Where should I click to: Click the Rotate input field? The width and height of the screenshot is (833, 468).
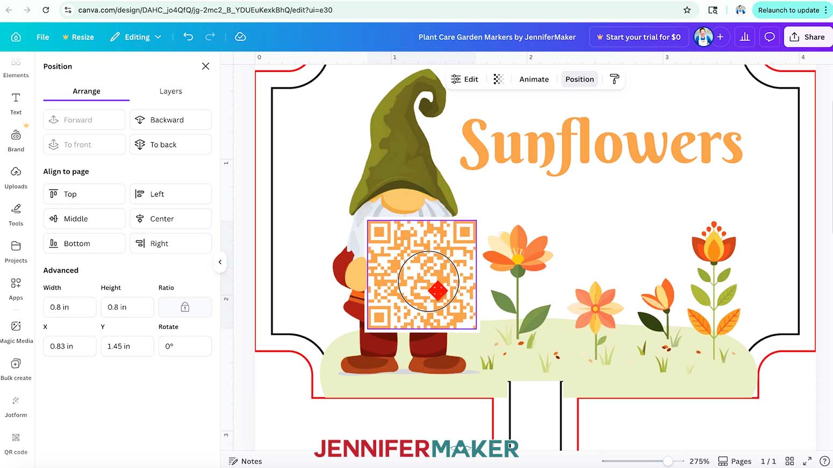[x=185, y=346]
